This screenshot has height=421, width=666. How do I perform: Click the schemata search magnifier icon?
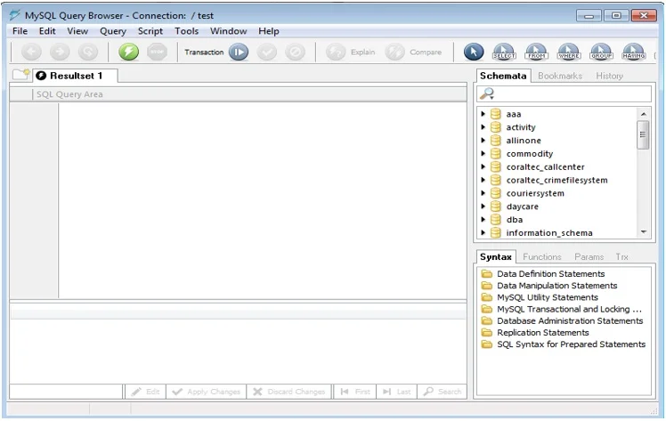487,93
